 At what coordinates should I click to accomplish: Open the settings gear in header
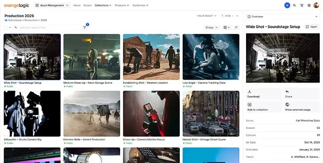pos(309,5)
